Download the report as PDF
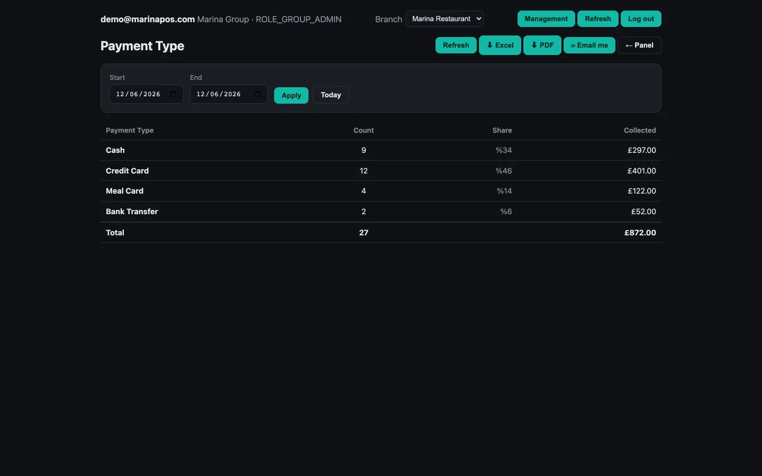 (x=542, y=45)
